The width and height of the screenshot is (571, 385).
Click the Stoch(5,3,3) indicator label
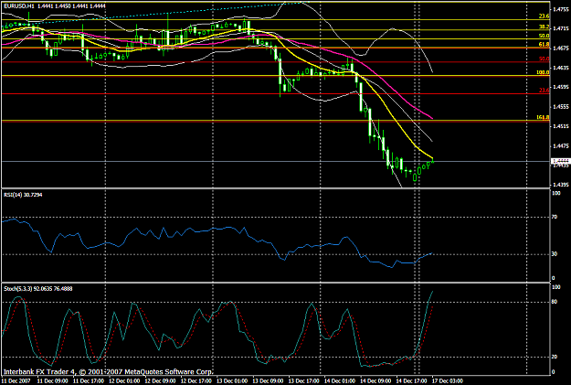pos(37,288)
